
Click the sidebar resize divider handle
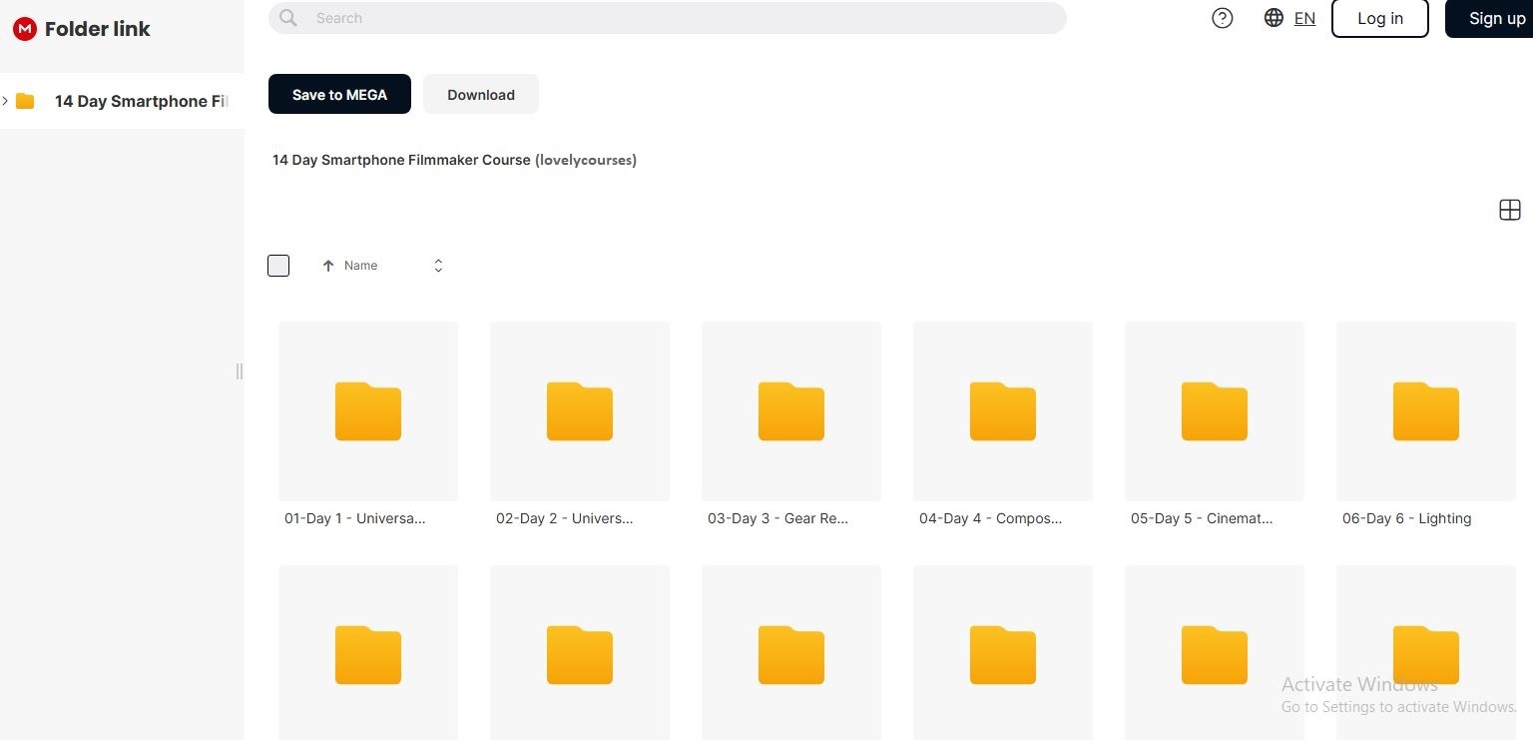[239, 371]
